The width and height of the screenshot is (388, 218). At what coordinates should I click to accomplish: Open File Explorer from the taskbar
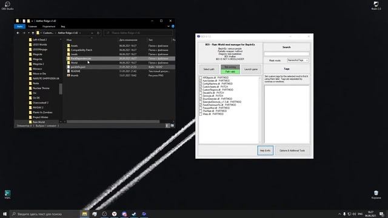click(85, 214)
